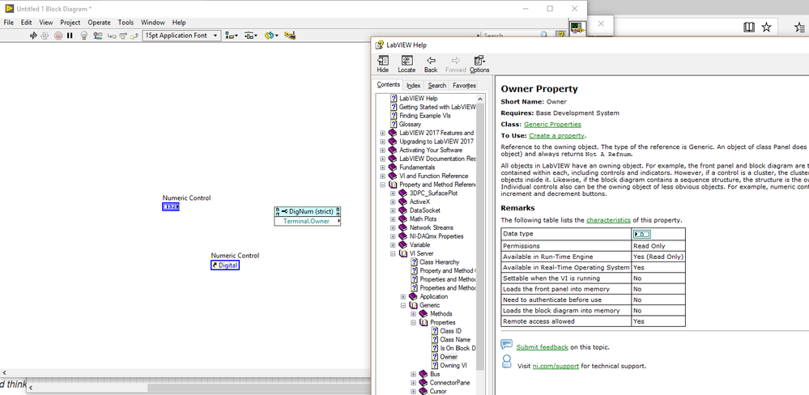
Task: Open the characteristics link
Action: click(x=608, y=220)
